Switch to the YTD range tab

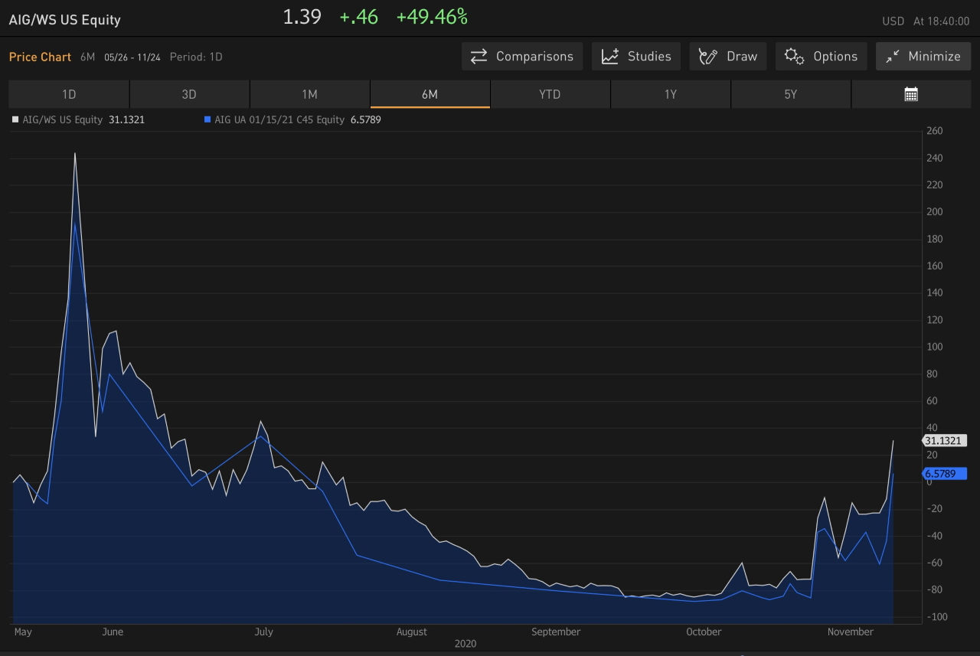(x=550, y=94)
